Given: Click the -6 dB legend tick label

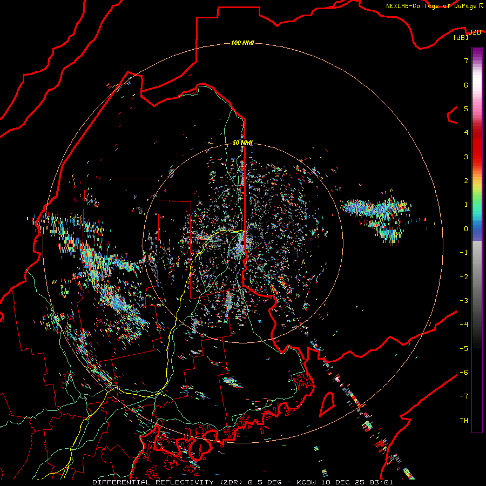Looking at the screenshot, I should tap(464, 373).
